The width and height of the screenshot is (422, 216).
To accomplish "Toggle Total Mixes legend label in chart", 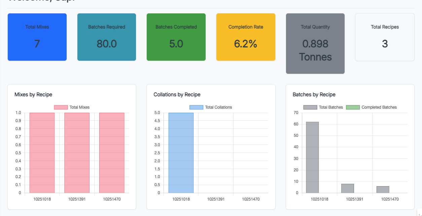I will coord(79,107).
